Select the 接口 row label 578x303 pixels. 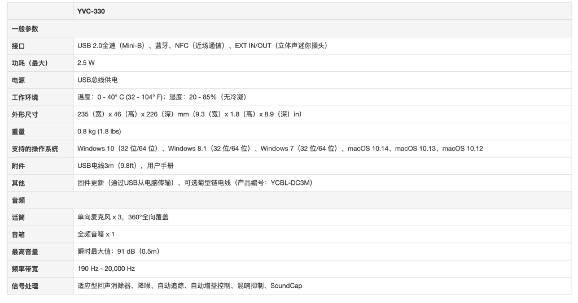(x=19, y=46)
